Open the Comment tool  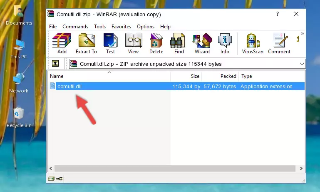[x=279, y=43]
